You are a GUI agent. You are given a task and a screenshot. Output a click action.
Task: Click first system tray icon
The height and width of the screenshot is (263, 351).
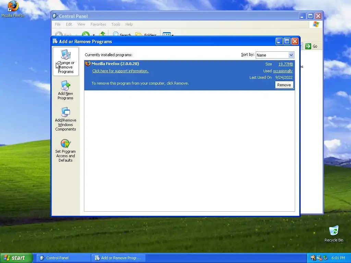tap(313, 258)
